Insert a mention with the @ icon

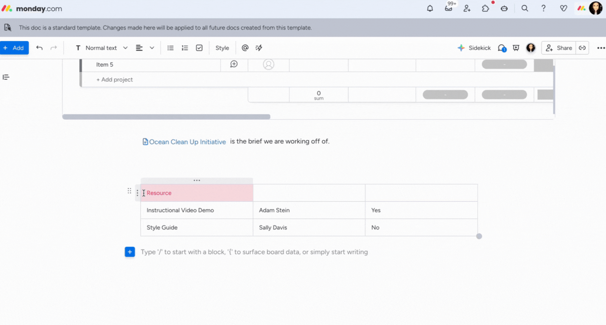[245, 48]
